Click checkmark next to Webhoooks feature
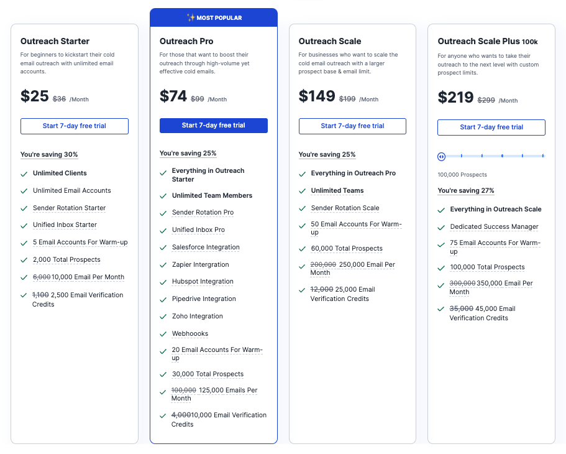Viewport: 566px width, 454px height. (163, 334)
